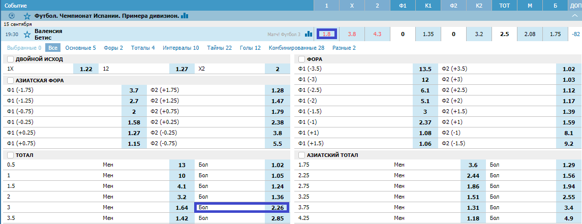Star the Валенсия – Бетис match
Screen dimensions: 582x224
pyautogui.click(x=27, y=35)
